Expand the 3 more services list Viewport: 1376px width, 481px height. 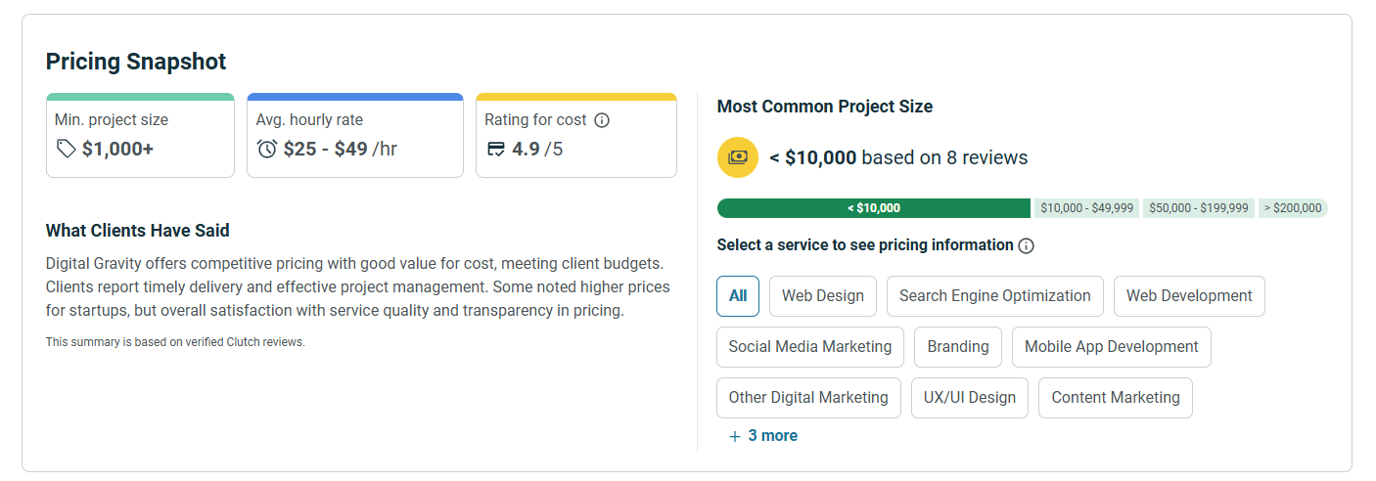click(x=772, y=436)
